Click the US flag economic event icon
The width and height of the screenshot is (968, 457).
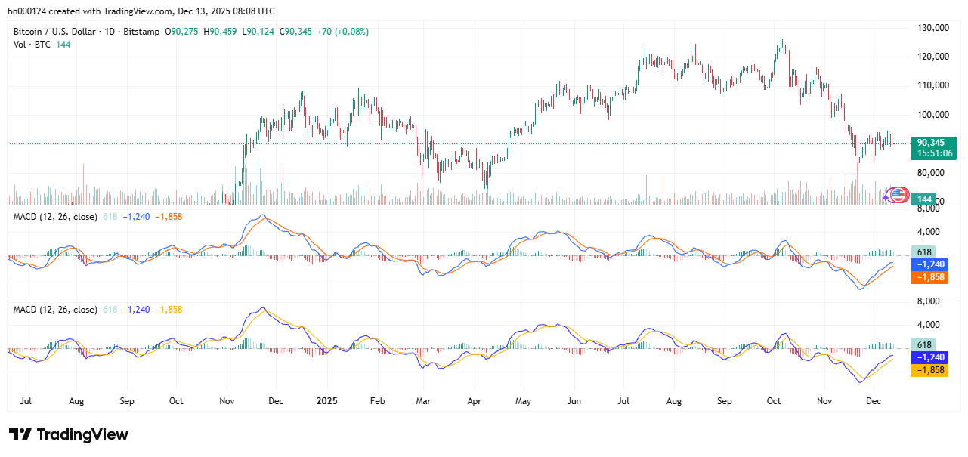(901, 194)
